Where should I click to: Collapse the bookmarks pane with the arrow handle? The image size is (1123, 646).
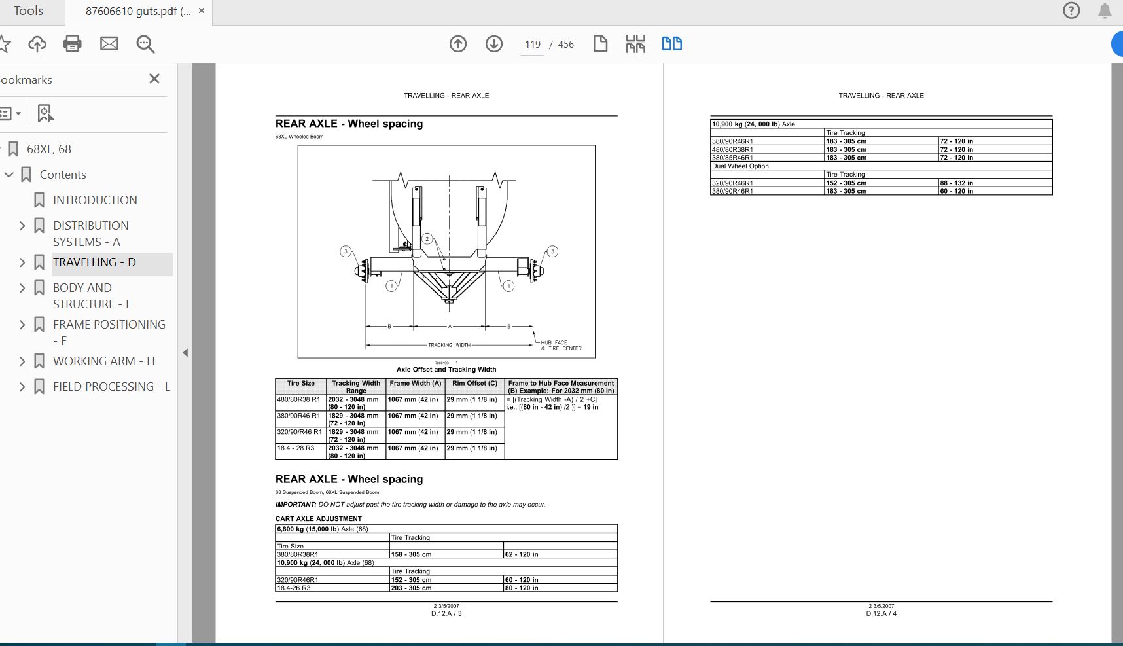pos(185,353)
